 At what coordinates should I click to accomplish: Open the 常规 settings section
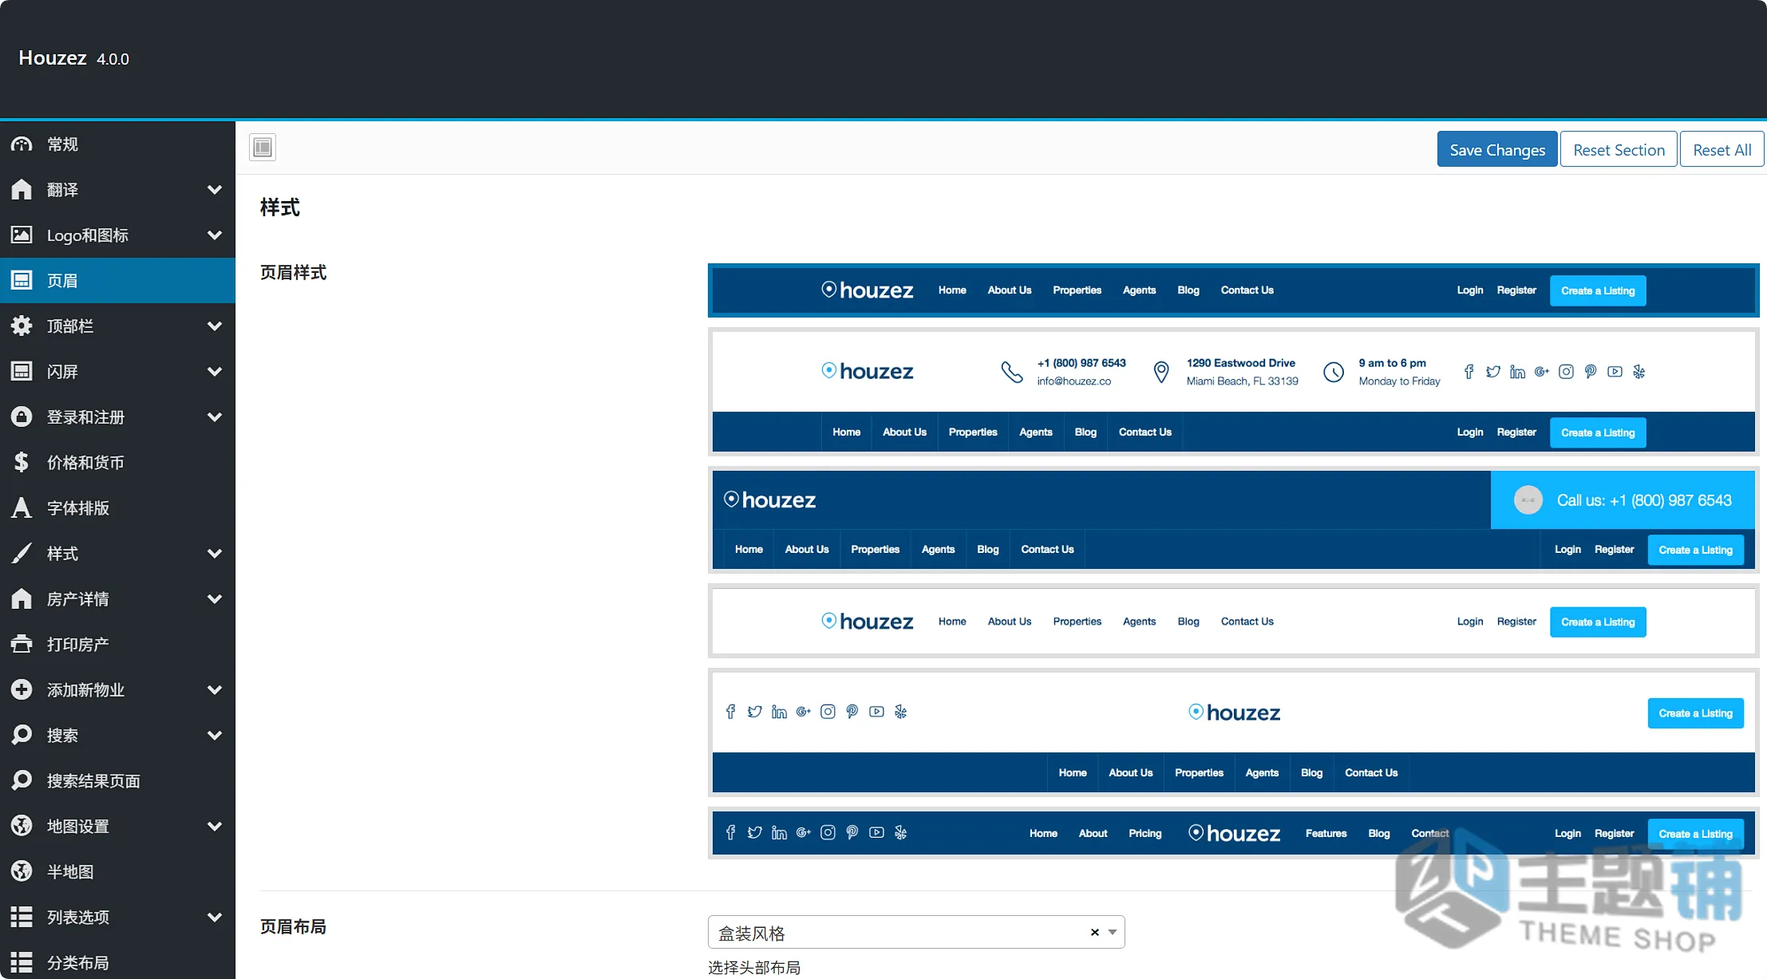tap(117, 144)
